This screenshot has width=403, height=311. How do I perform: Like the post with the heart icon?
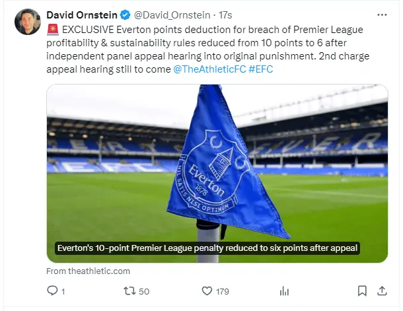coord(207,291)
